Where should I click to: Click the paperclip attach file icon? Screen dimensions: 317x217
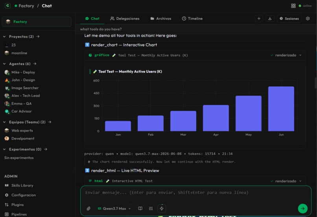[x=88, y=208]
